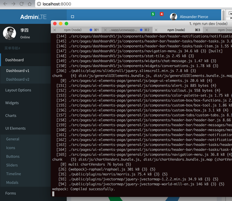The width and height of the screenshot is (232, 201).
Task: Open the Sliders page
Action: pos(12,165)
